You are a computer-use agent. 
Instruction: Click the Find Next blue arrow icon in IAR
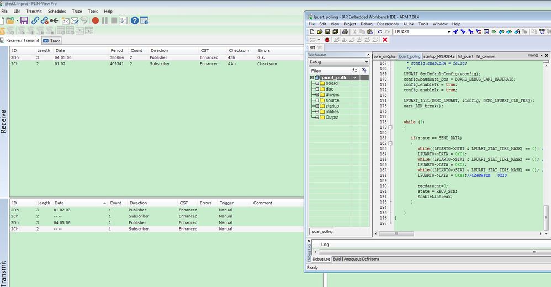click(463, 31)
